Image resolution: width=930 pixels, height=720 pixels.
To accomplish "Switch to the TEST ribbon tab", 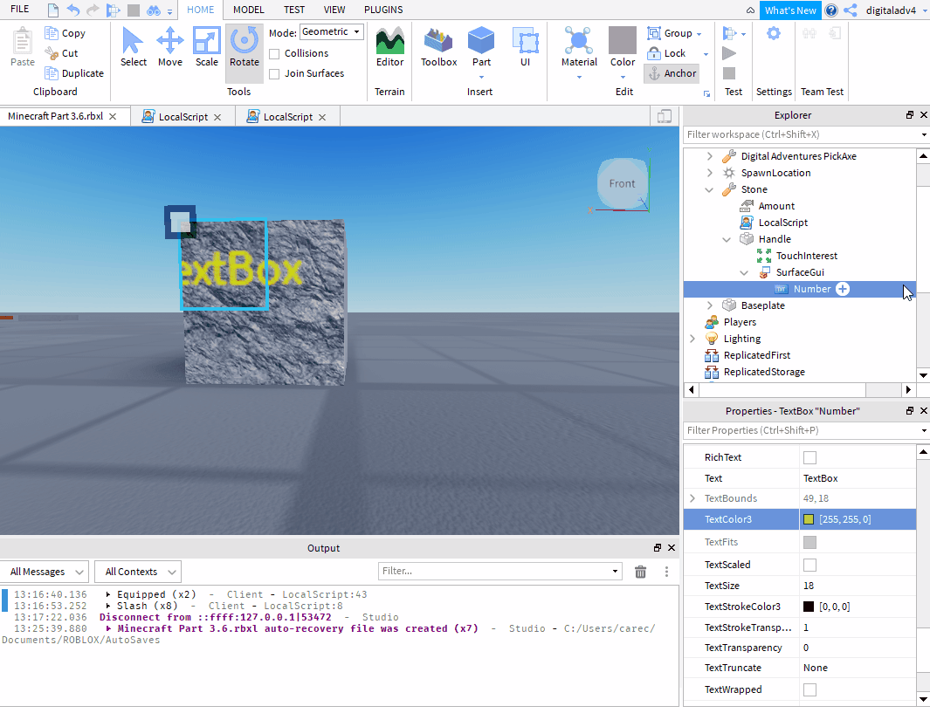I will point(294,10).
